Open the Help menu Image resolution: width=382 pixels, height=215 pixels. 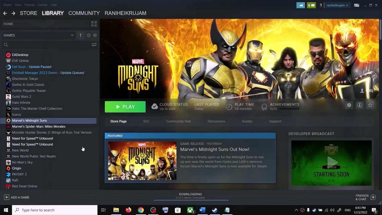click(x=54, y=5)
